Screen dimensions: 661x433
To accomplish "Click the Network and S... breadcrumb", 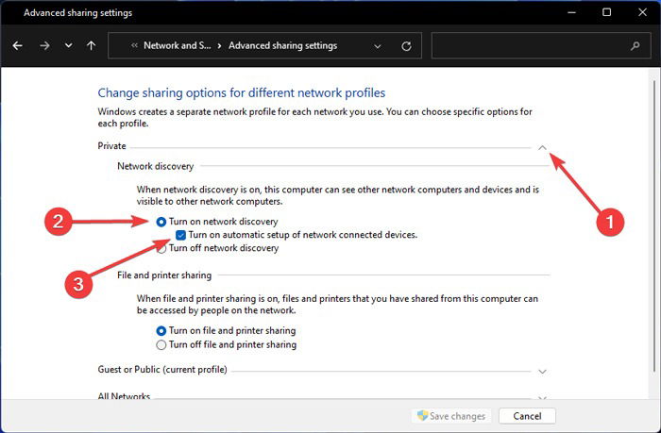I will (178, 45).
